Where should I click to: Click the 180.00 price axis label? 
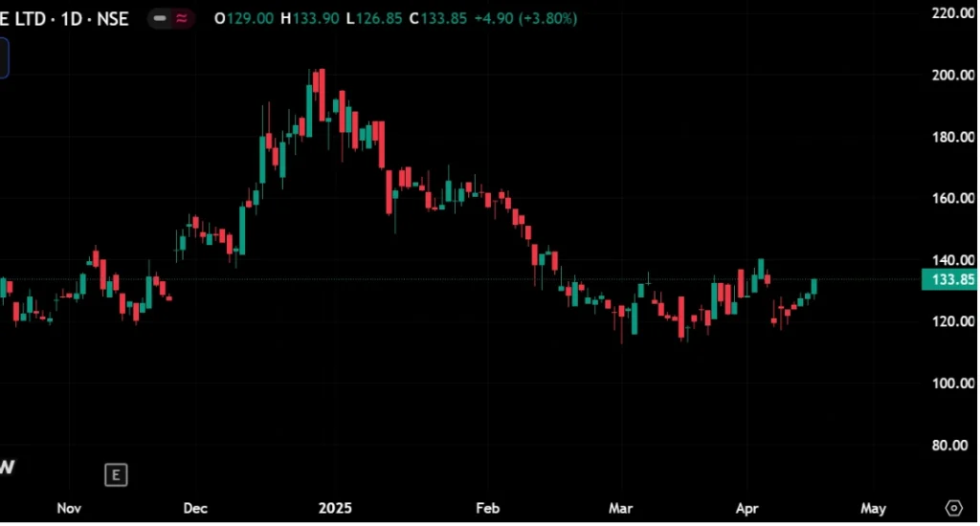[953, 137]
